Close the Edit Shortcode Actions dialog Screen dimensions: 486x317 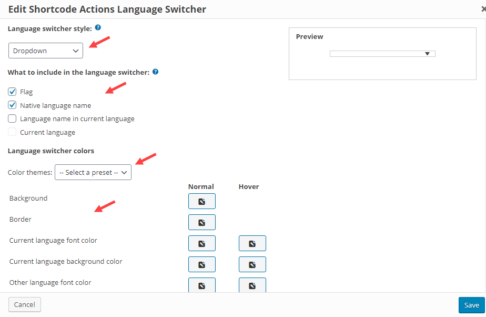tap(483, 9)
